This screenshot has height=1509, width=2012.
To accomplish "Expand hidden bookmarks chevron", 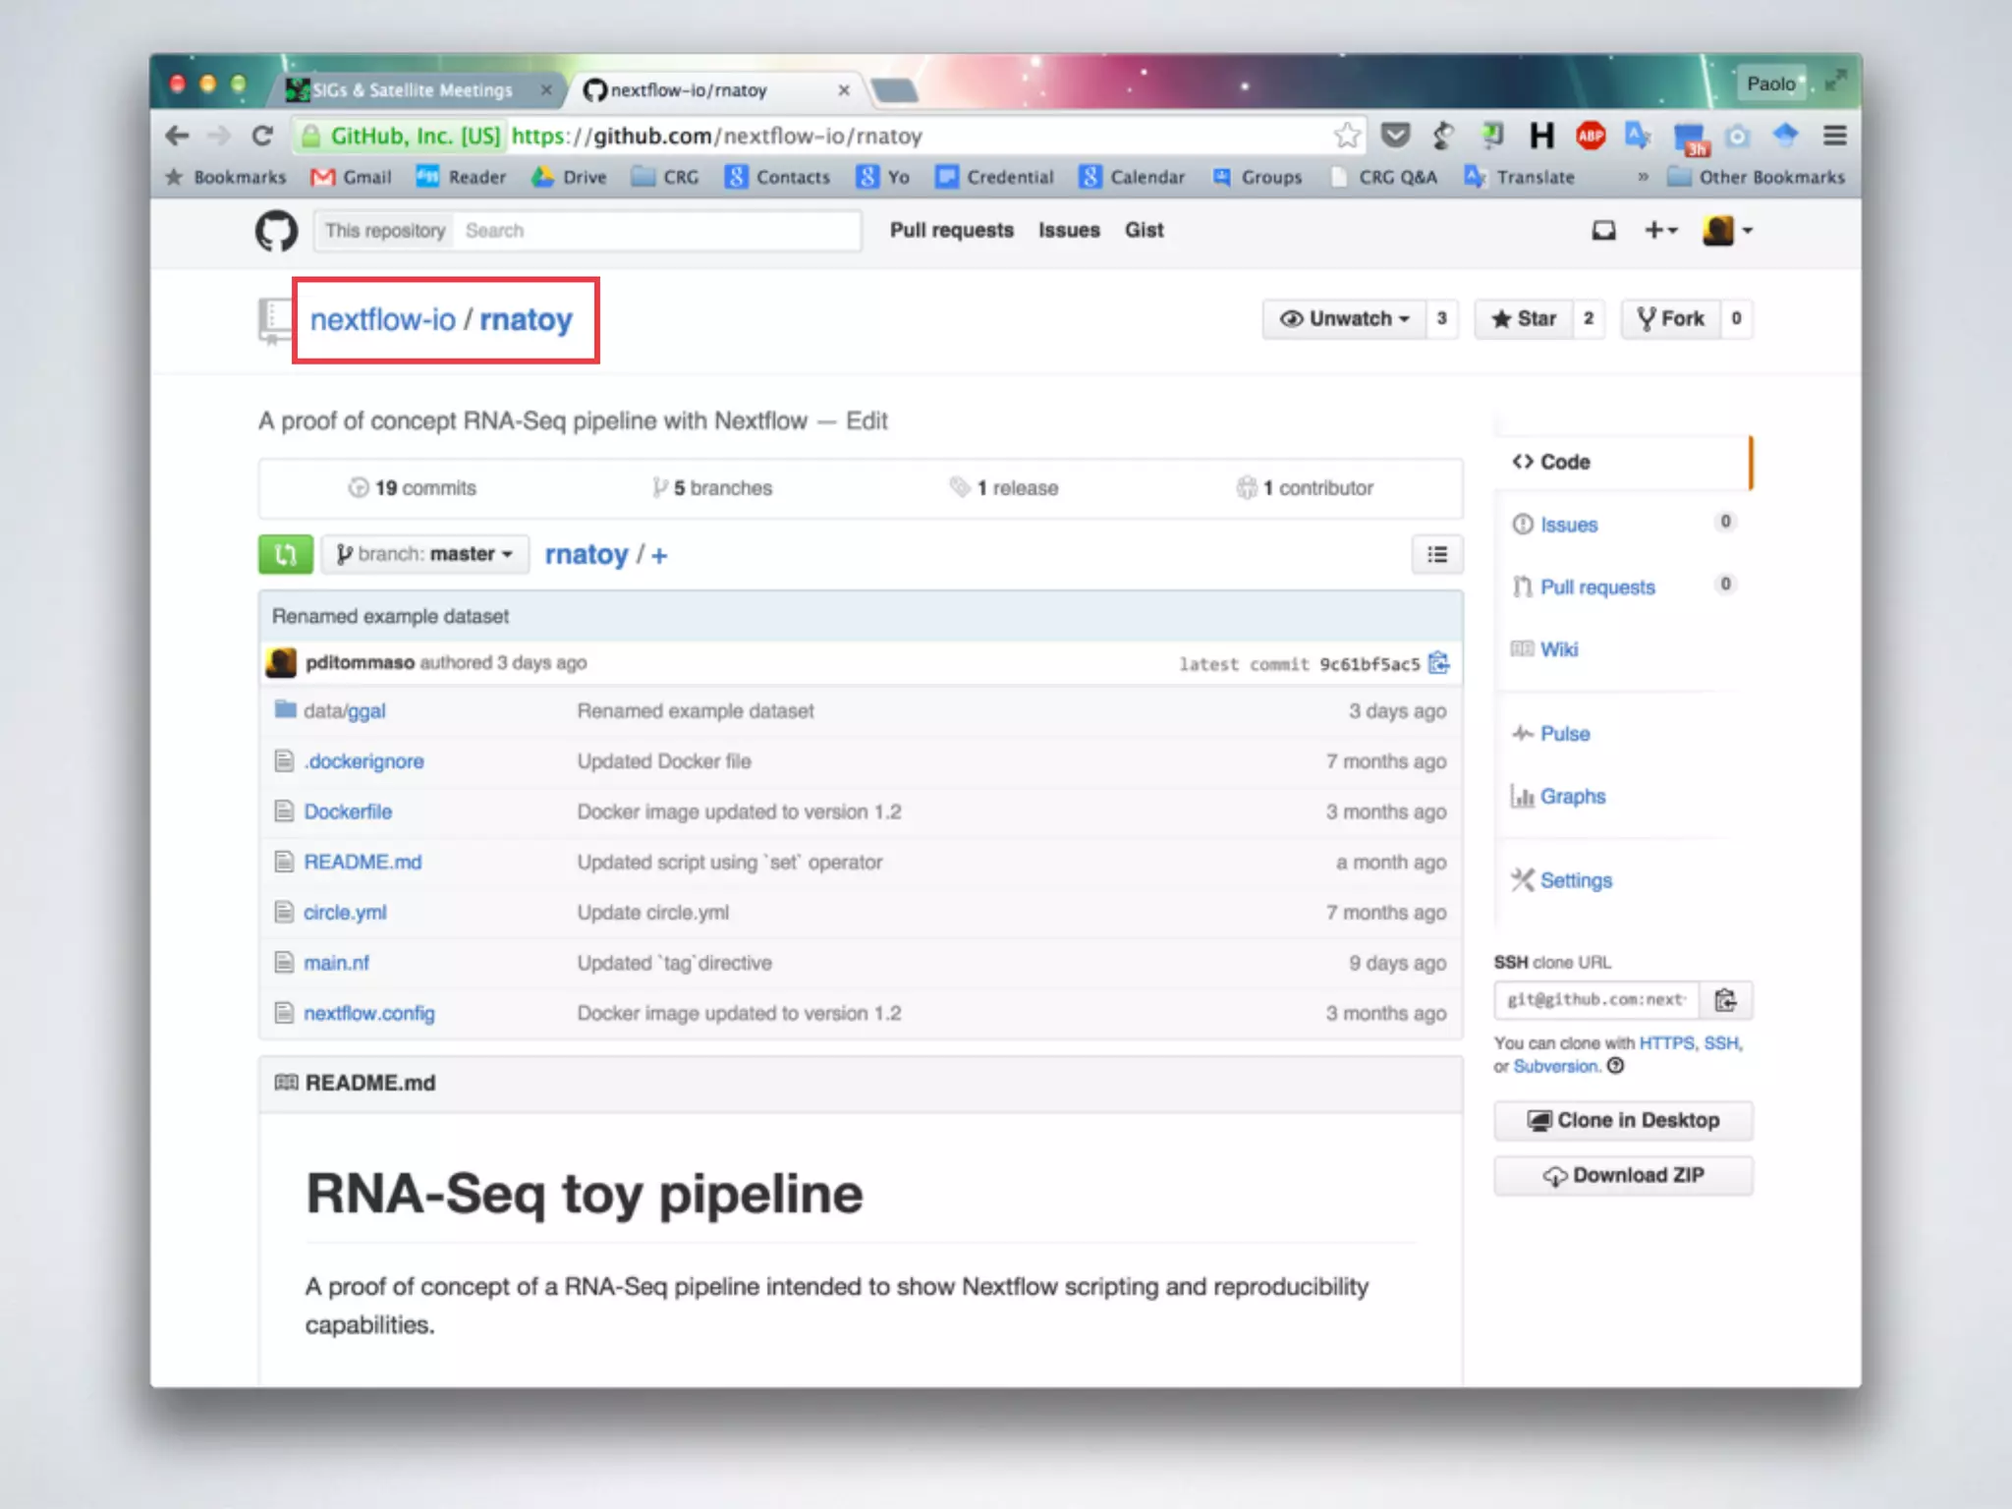I will (1643, 178).
